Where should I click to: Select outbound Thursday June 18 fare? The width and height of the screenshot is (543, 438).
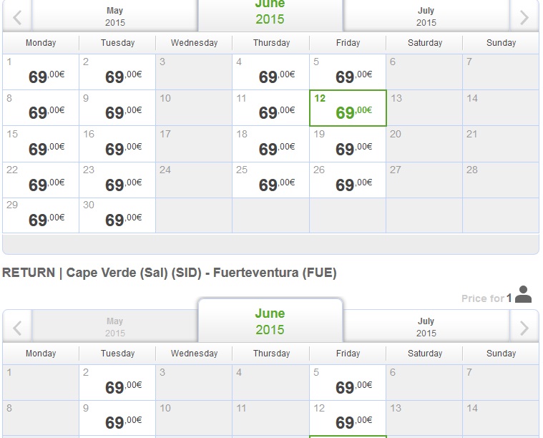coord(271,144)
